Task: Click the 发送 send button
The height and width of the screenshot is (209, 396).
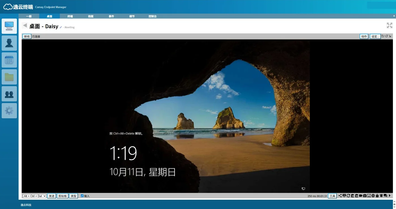Action: click(x=51, y=196)
